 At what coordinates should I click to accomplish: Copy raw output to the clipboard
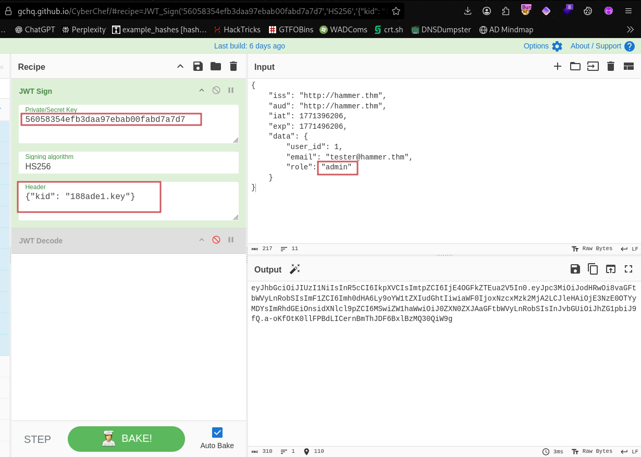pos(593,269)
